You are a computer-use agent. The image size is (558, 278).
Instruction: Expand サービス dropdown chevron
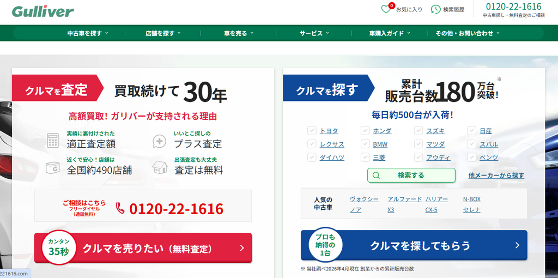[x=327, y=33]
